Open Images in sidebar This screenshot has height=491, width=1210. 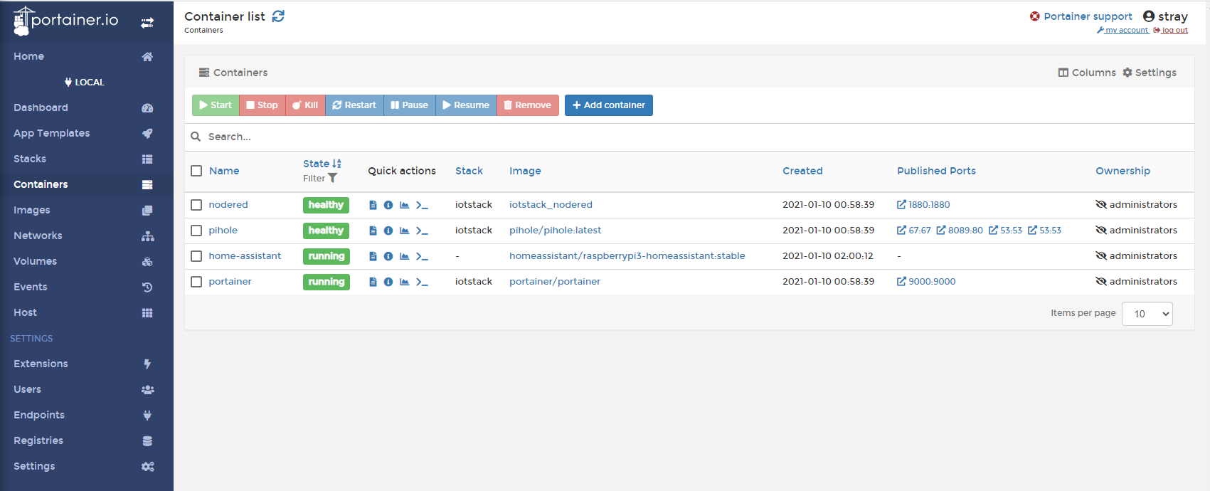click(x=87, y=210)
